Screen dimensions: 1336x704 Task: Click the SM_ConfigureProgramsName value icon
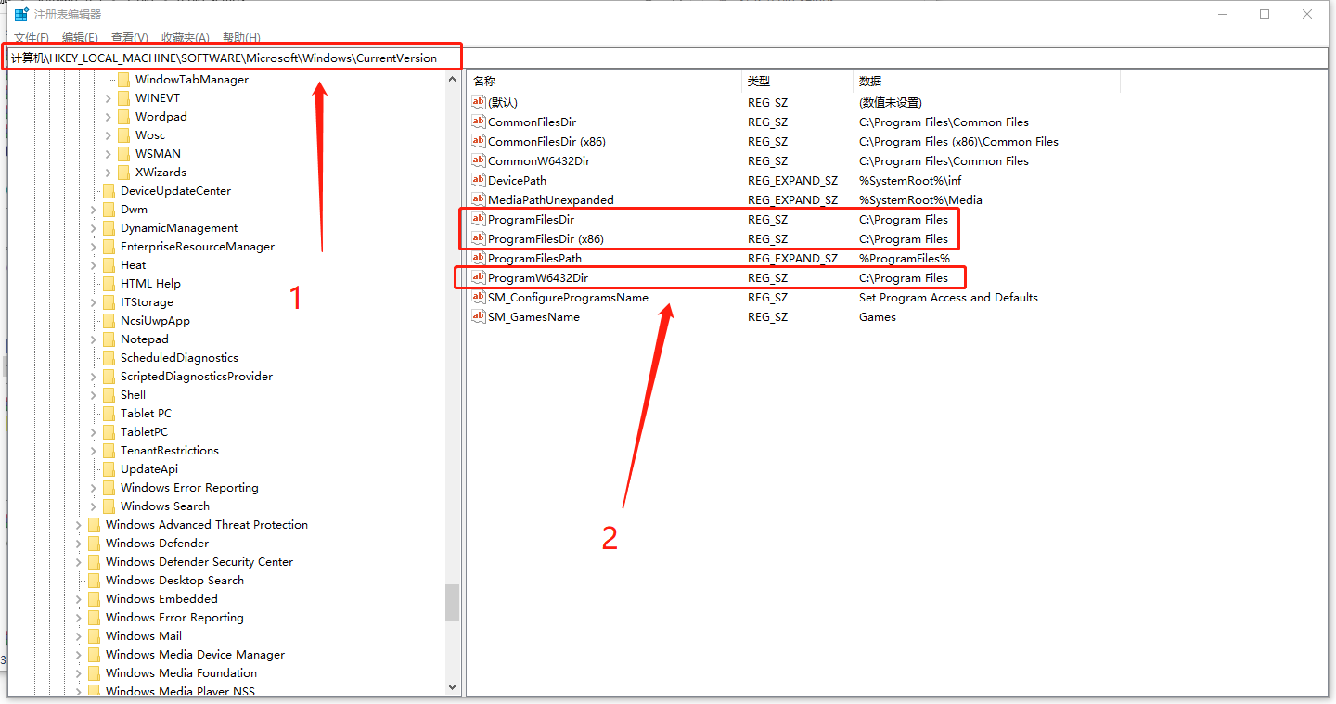pos(479,297)
